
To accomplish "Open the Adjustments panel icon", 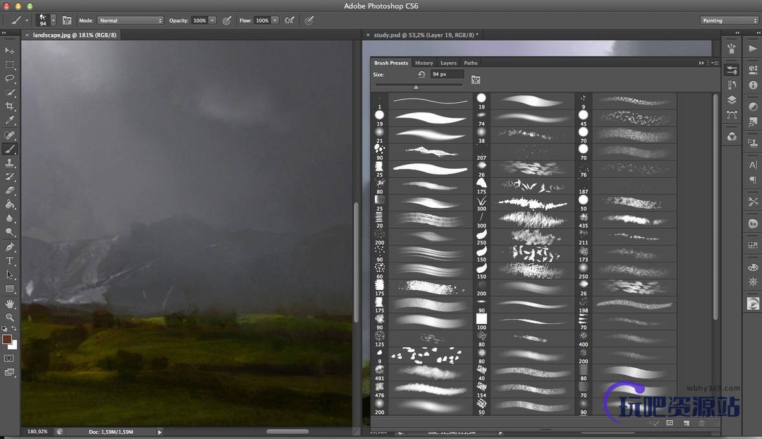I will pos(753,107).
